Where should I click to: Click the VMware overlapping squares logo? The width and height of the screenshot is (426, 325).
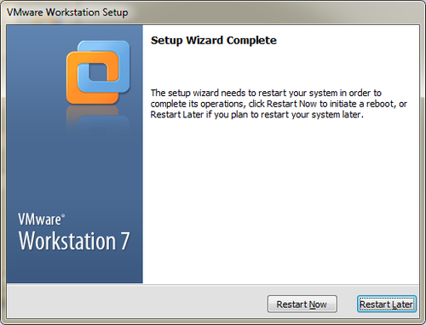(98, 72)
